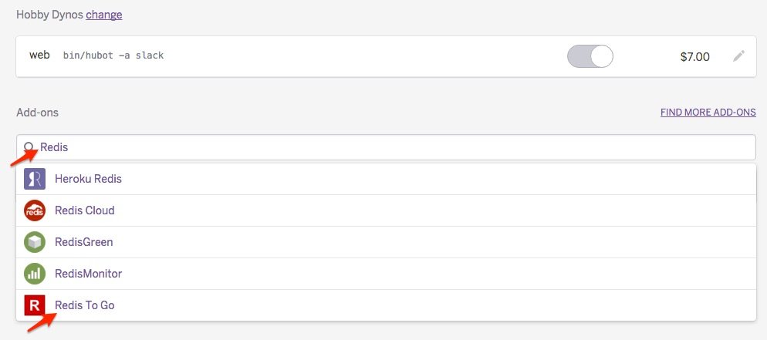Select Heroku Redis from the suggestions list
Viewport: 767px width, 340px height.
[x=88, y=179]
